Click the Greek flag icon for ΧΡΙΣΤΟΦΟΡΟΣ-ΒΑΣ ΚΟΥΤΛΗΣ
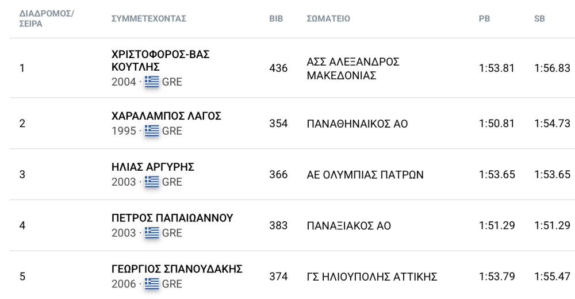This screenshot has width=575, height=299. click(x=152, y=82)
